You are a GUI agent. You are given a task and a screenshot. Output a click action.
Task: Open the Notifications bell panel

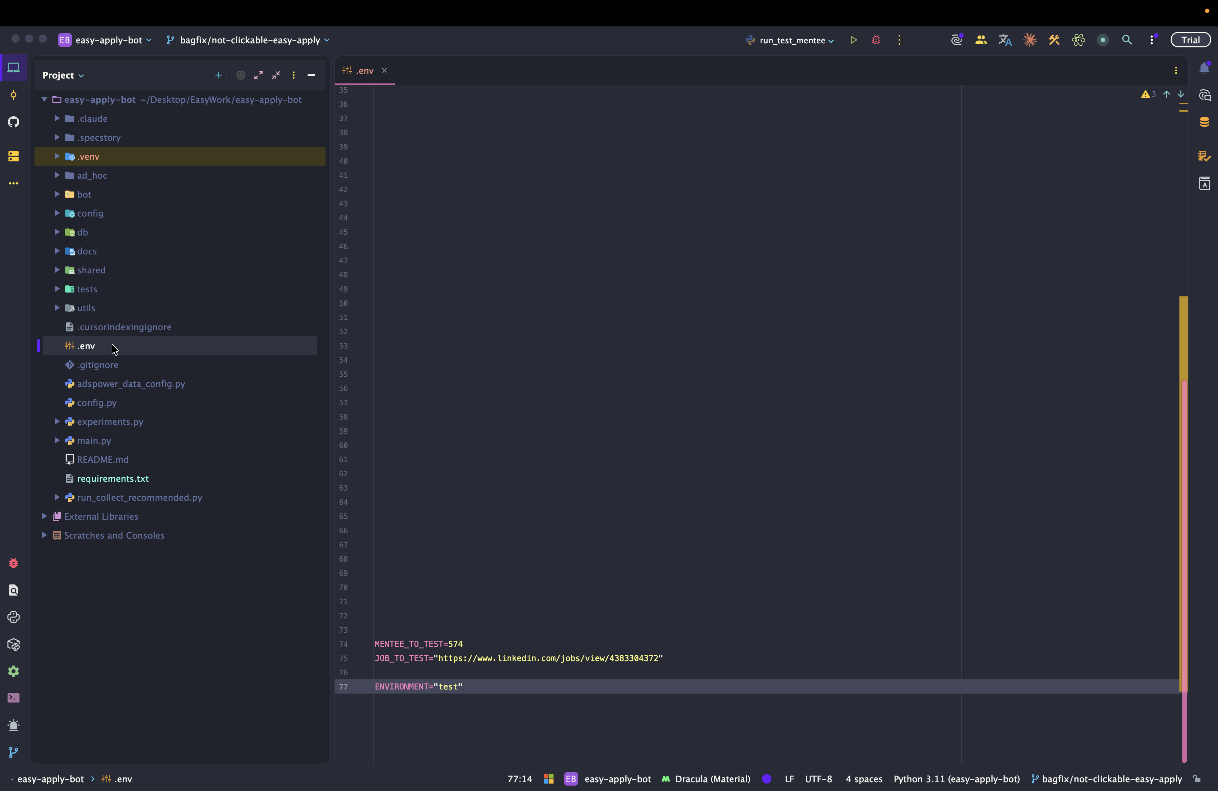[1204, 68]
